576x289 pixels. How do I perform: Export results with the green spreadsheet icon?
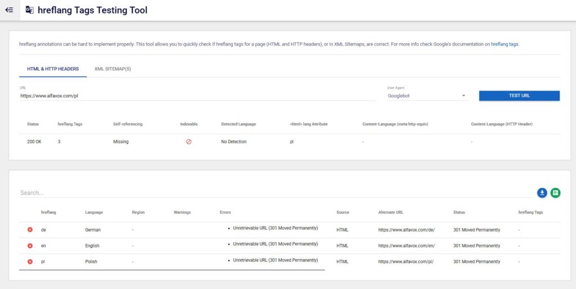555,193
